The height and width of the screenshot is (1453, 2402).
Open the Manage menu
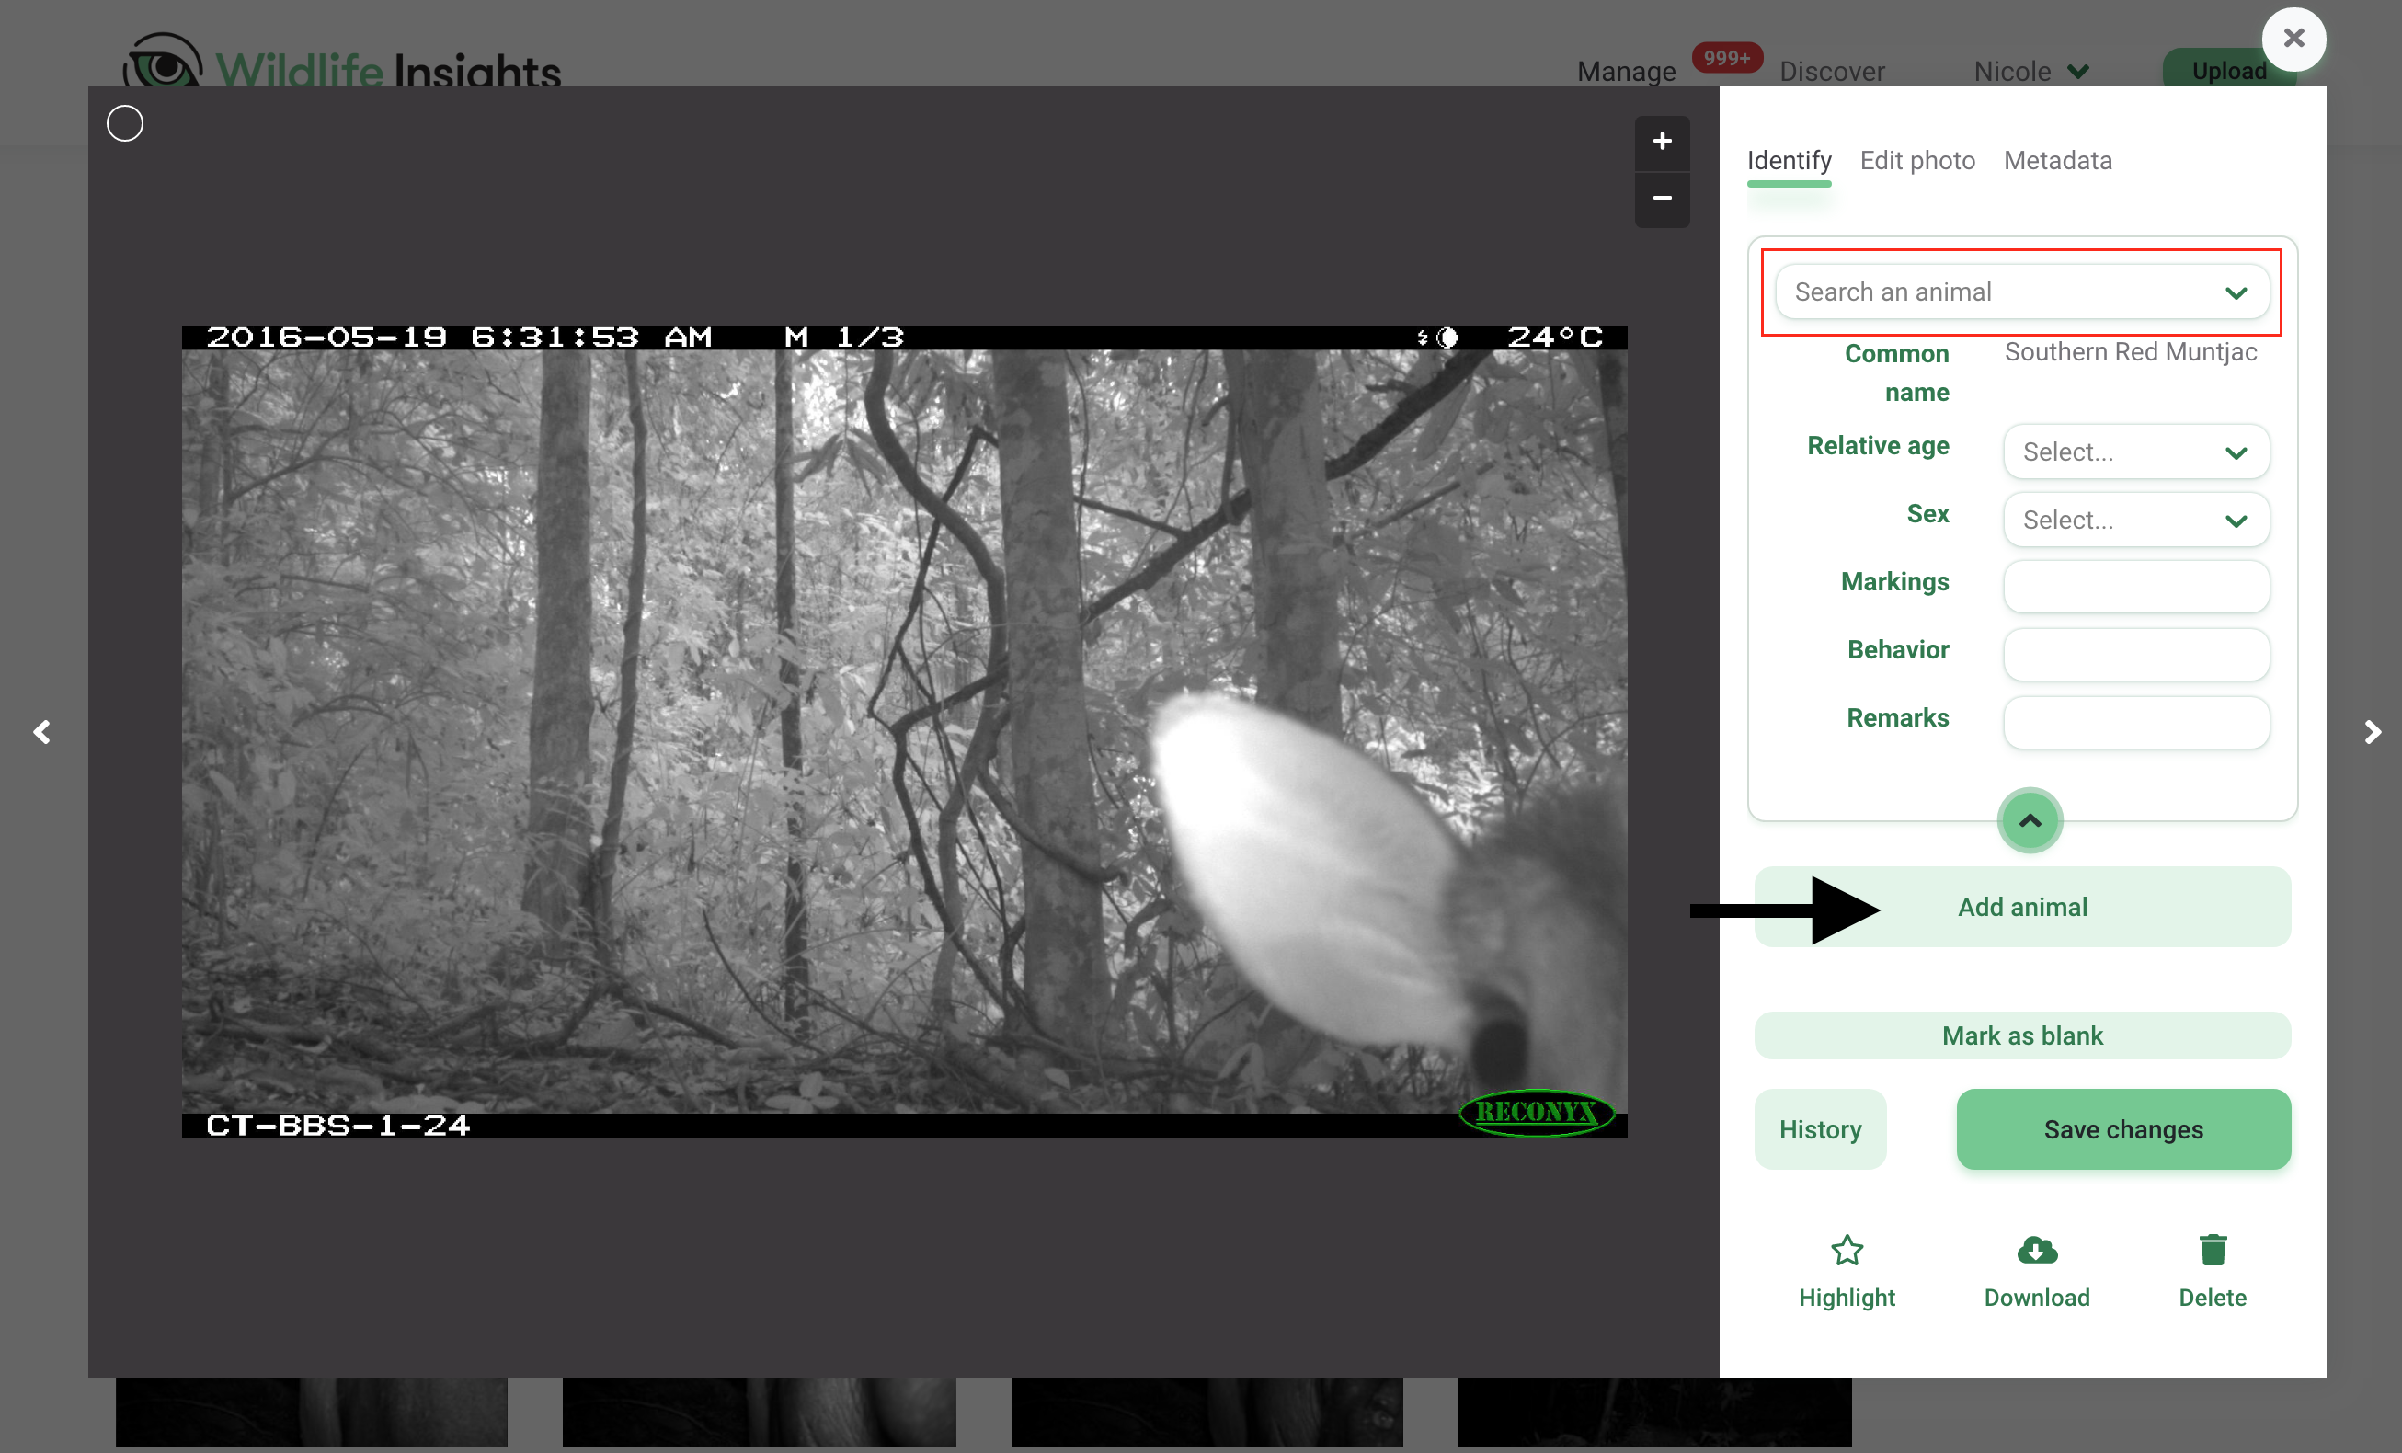tap(1626, 71)
